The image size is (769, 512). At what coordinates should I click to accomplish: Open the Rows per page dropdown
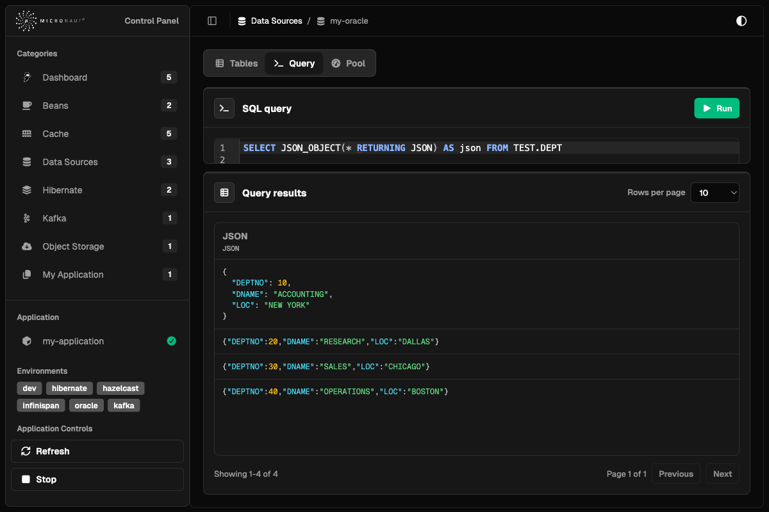click(x=715, y=193)
